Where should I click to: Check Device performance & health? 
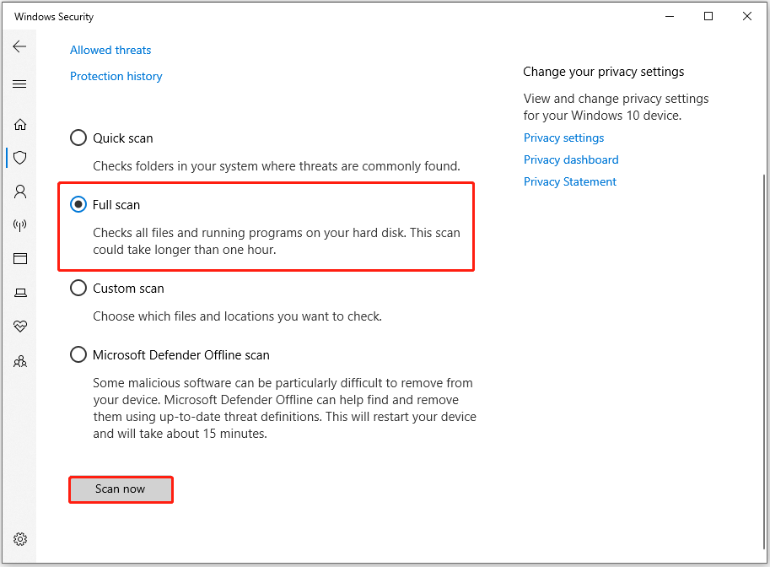[x=19, y=327]
